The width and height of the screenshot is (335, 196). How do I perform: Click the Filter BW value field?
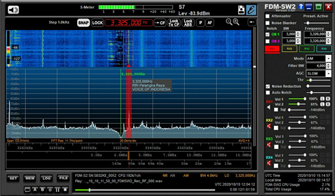coord(316,66)
